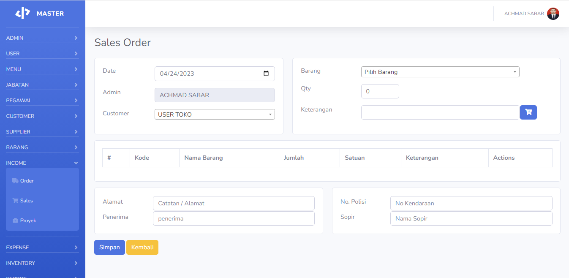The width and height of the screenshot is (569, 278).
Task: Click the Qty number field
Action: pos(380,91)
